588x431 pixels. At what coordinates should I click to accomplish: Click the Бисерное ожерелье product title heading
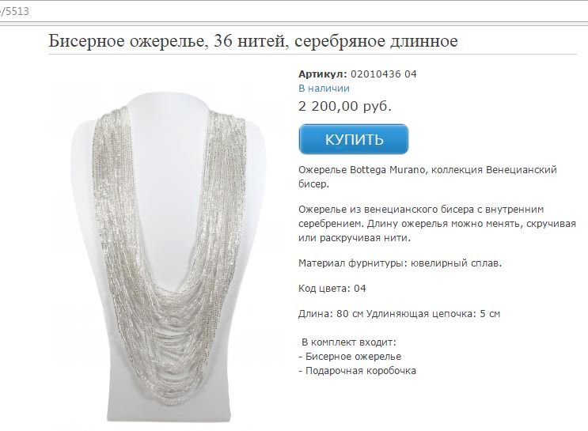(253, 40)
